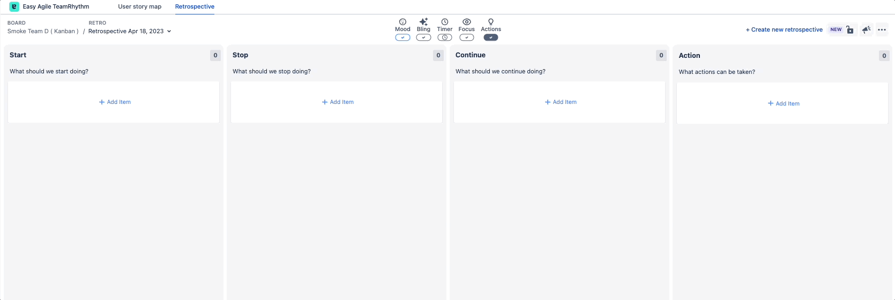Click the Bling sparkle icon

pyautogui.click(x=423, y=22)
